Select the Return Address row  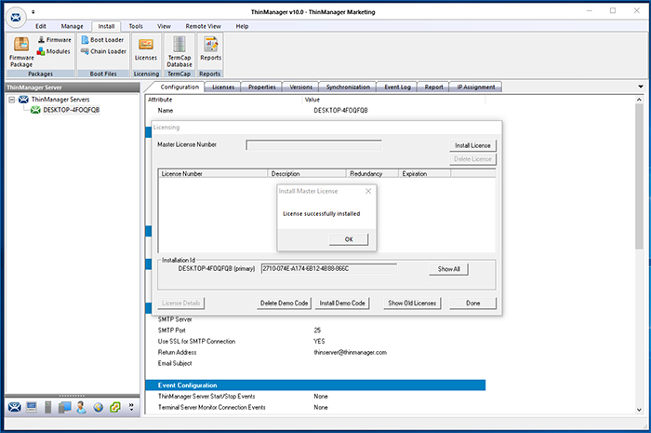click(x=315, y=352)
